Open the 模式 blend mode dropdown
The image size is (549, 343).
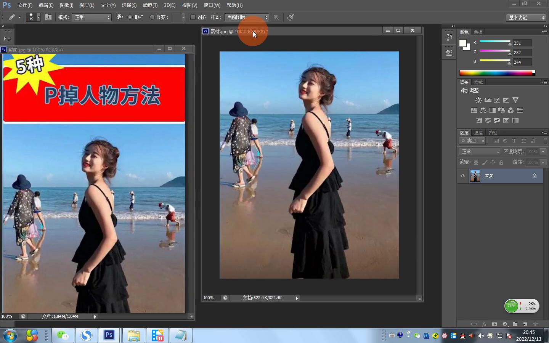(91, 18)
